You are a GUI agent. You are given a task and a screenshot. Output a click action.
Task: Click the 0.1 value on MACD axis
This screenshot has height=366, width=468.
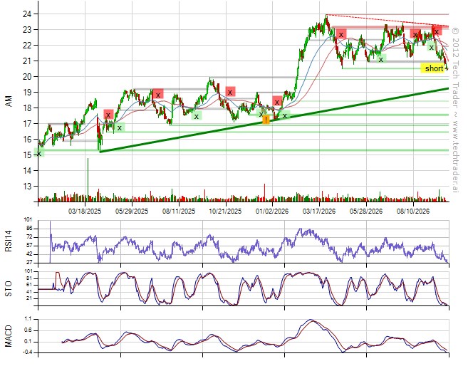(x=28, y=342)
